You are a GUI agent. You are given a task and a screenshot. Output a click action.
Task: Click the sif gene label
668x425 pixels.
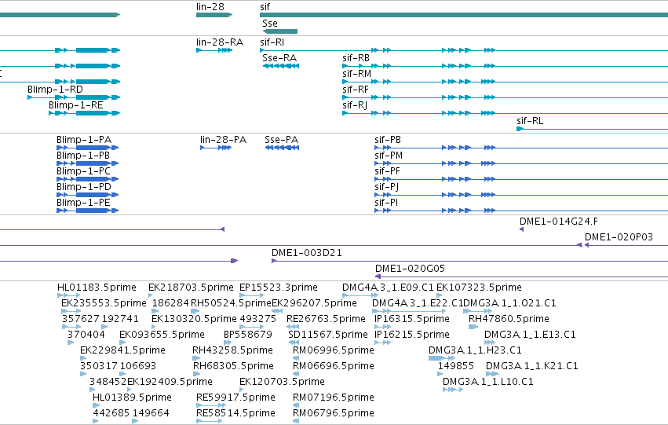click(x=265, y=7)
